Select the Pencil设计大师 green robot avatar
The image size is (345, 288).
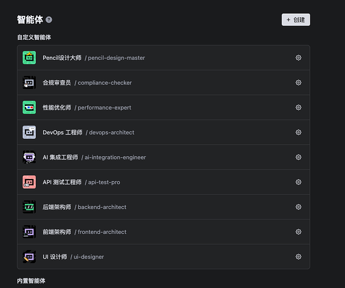point(29,58)
